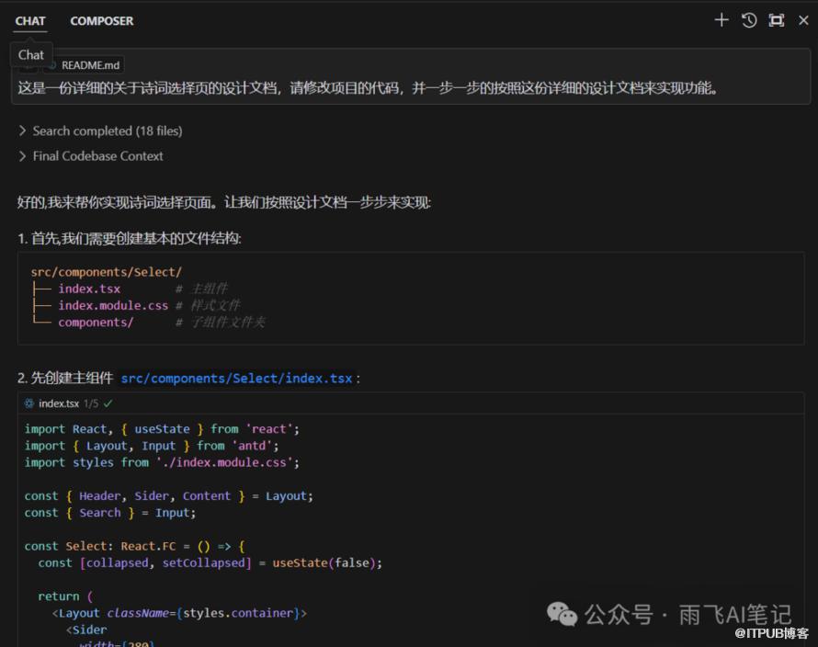Click components/ folder line in structure block

tap(96, 322)
